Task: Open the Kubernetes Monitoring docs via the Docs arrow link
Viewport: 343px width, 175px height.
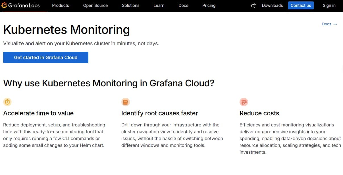Action: 329,24
